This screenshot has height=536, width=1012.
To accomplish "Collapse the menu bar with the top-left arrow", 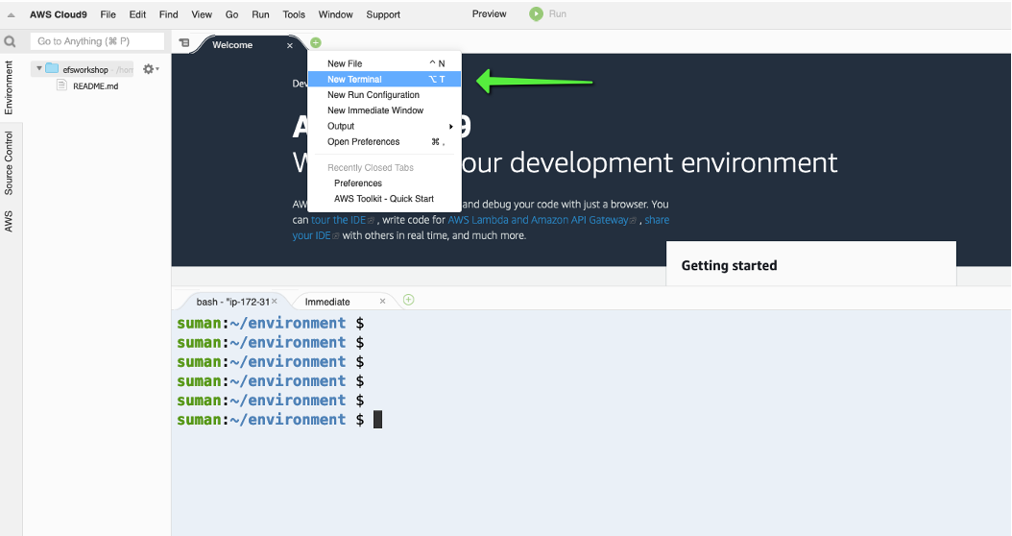I will [11, 14].
